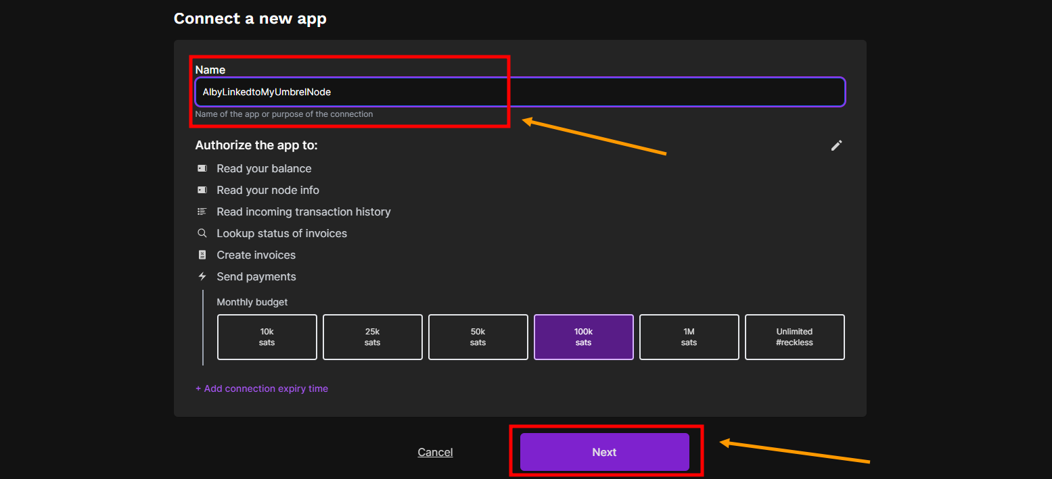The width and height of the screenshot is (1052, 479).
Task: Click the magnifier icon for invoice lookup
Action: tap(202, 233)
